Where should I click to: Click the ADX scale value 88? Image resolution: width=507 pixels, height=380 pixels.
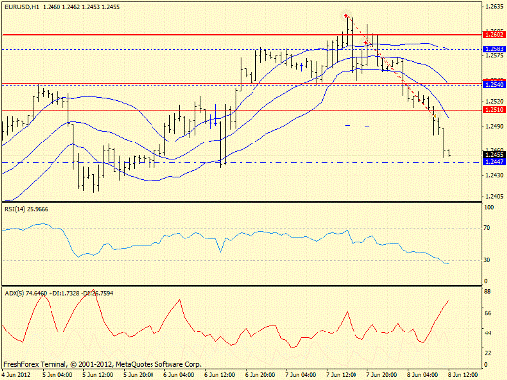[487, 292]
